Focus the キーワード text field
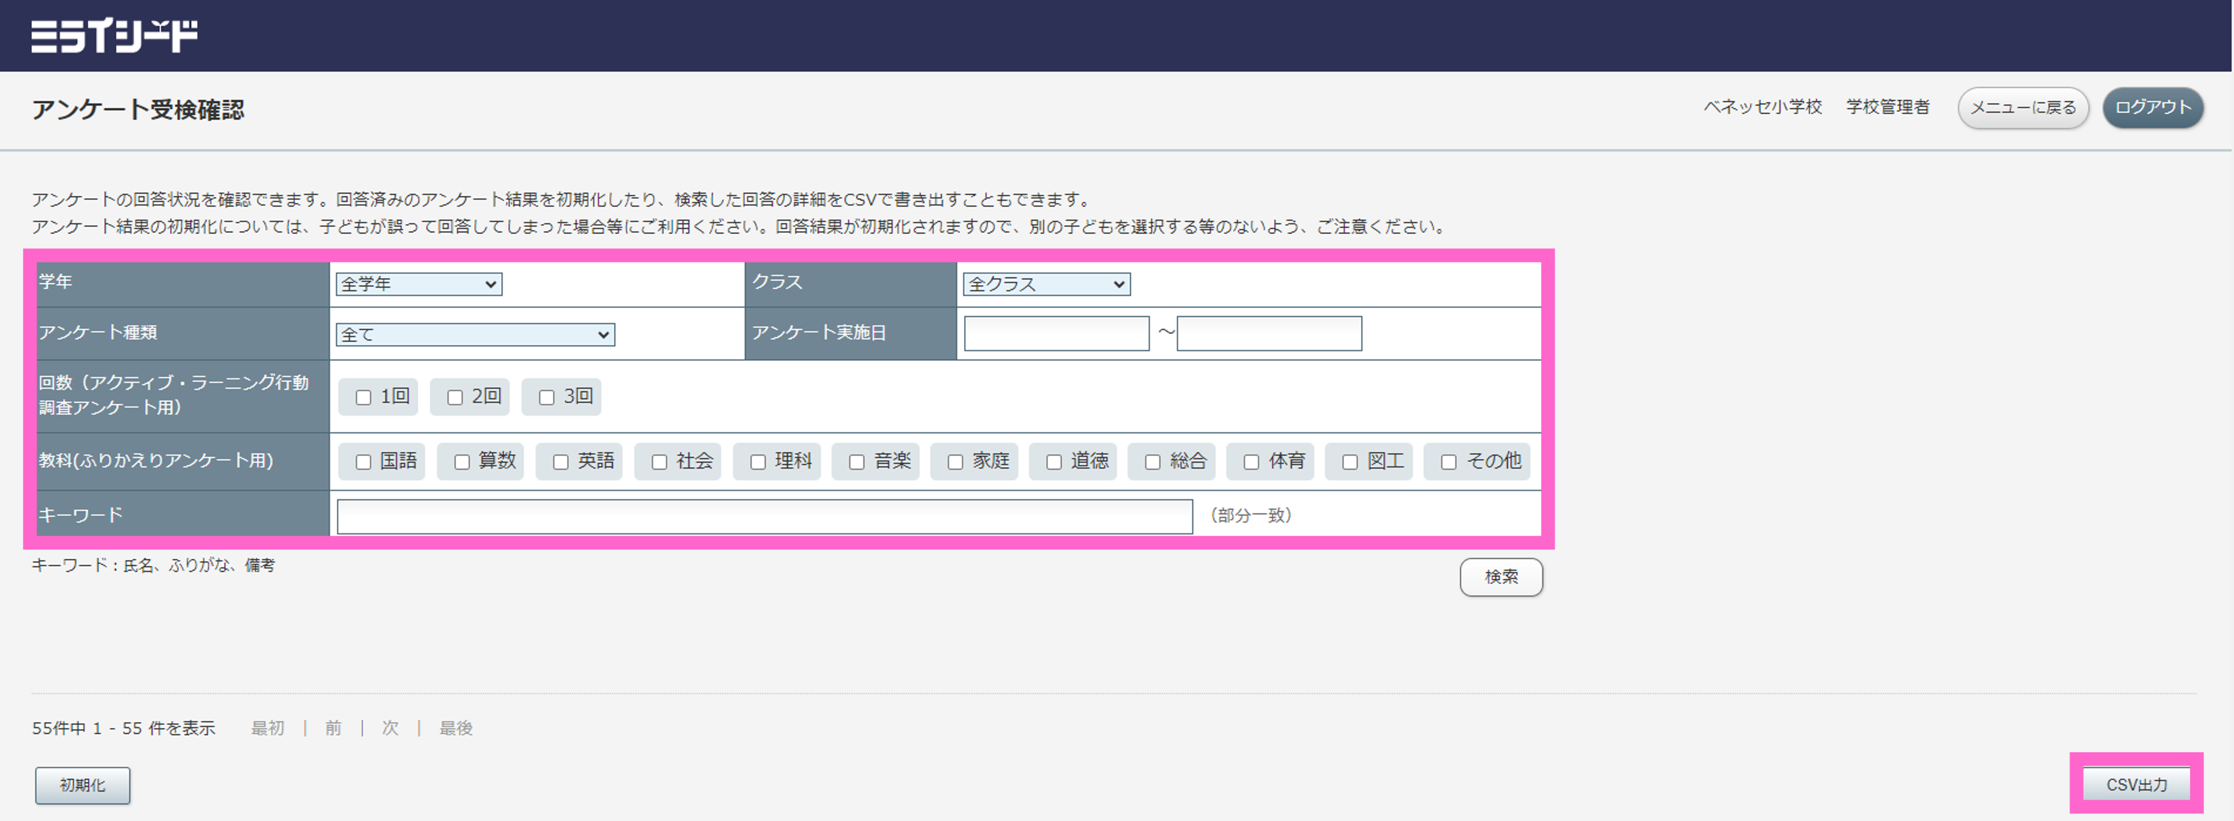The width and height of the screenshot is (2234, 821). (x=764, y=517)
